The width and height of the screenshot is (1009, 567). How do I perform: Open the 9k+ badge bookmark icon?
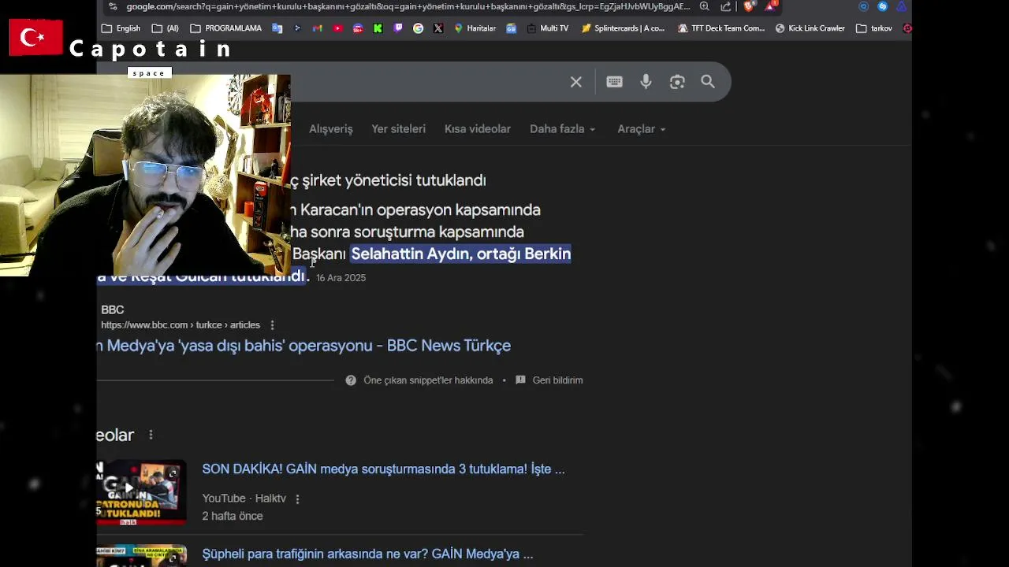click(358, 28)
